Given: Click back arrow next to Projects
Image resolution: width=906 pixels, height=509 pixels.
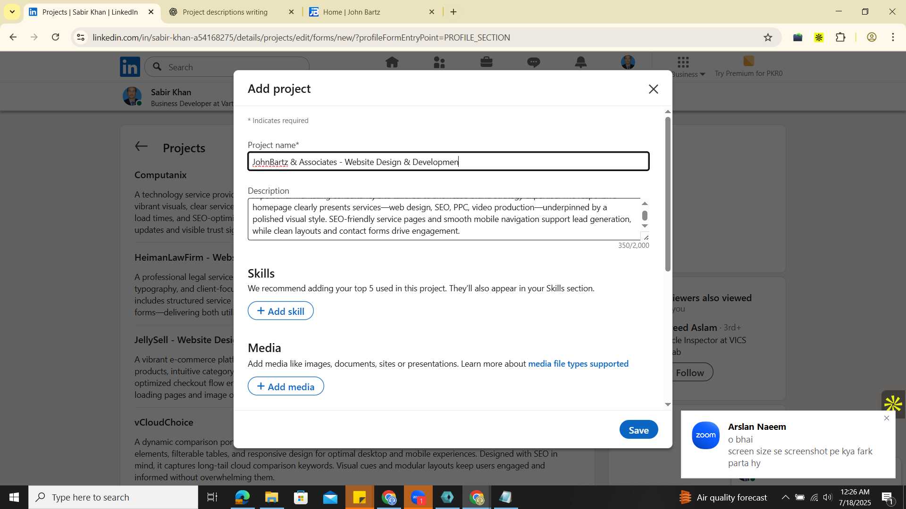Looking at the screenshot, I should pyautogui.click(x=142, y=147).
